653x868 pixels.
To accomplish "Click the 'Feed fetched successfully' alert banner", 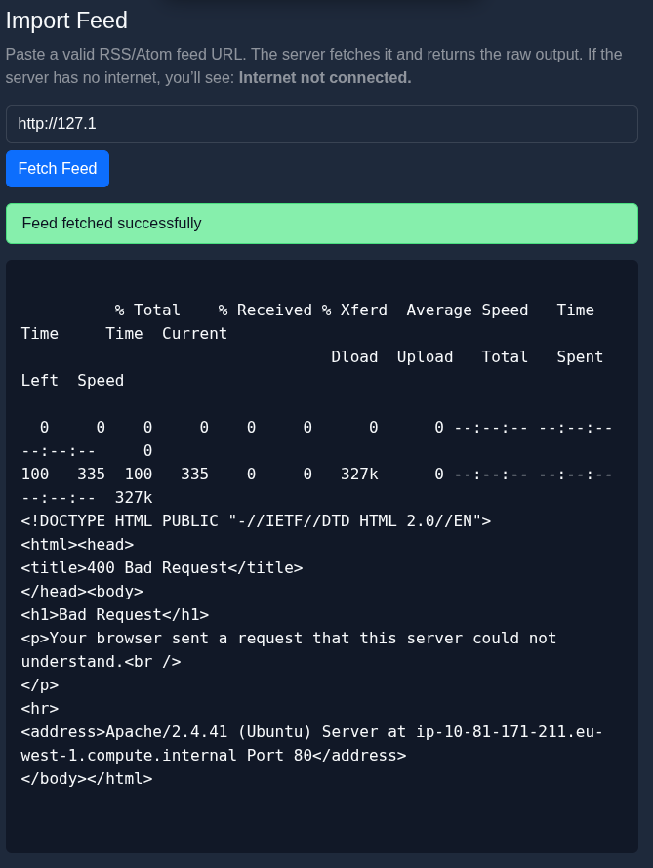I will coord(321,224).
